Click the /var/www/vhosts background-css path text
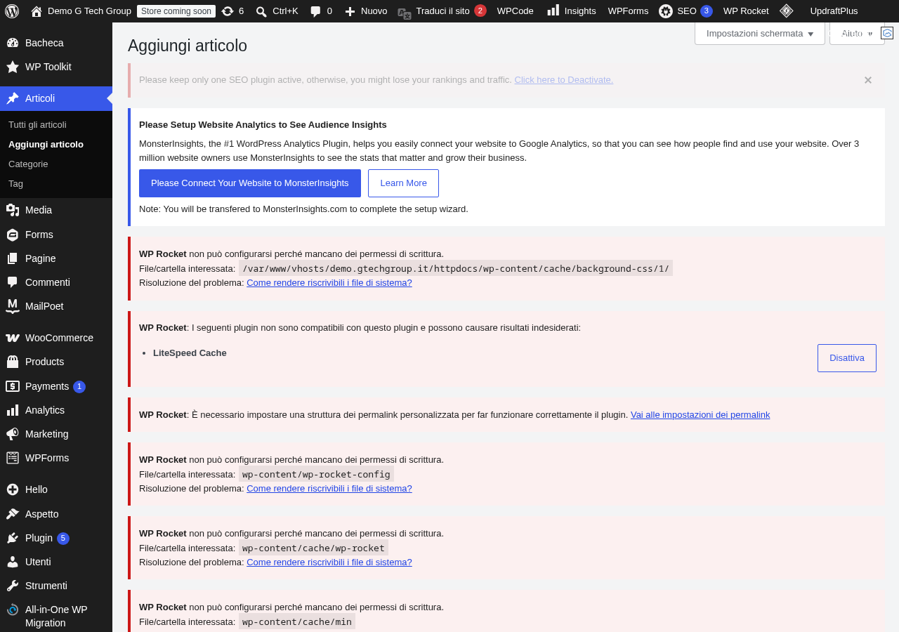 pyautogui.click(x=456, y=268)
